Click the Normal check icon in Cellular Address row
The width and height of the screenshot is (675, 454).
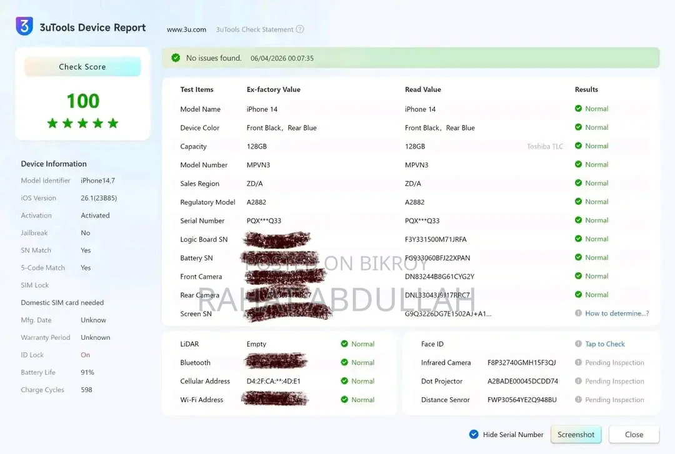pos(344,381)
